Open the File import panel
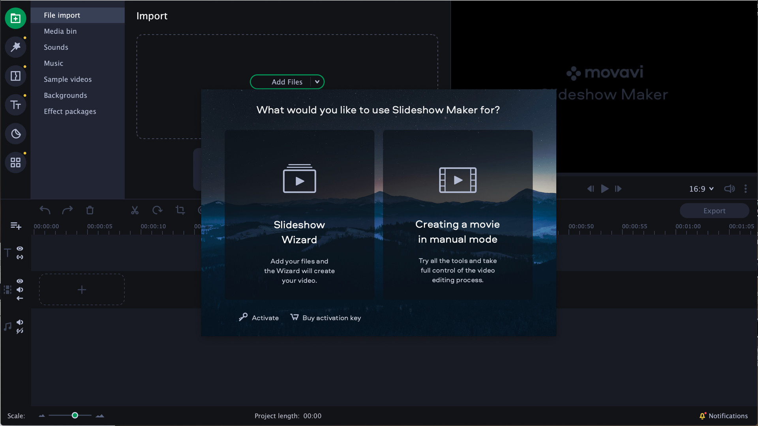 point(62,15)
